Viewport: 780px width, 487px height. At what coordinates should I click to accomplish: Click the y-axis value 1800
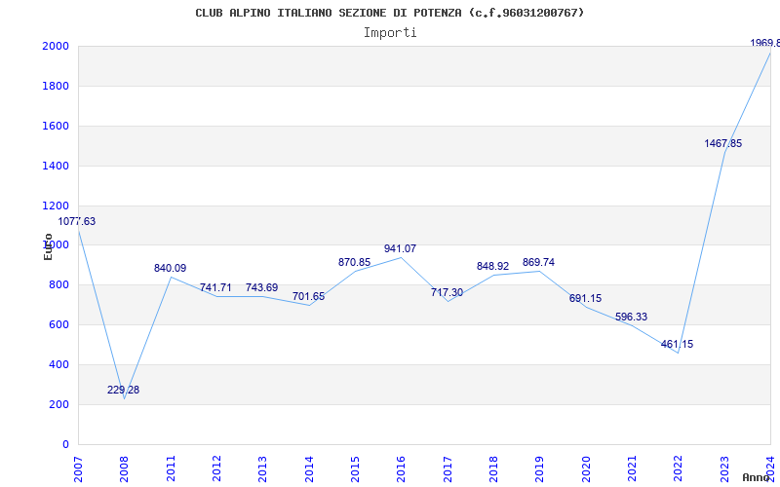click(x=57, y=87)
